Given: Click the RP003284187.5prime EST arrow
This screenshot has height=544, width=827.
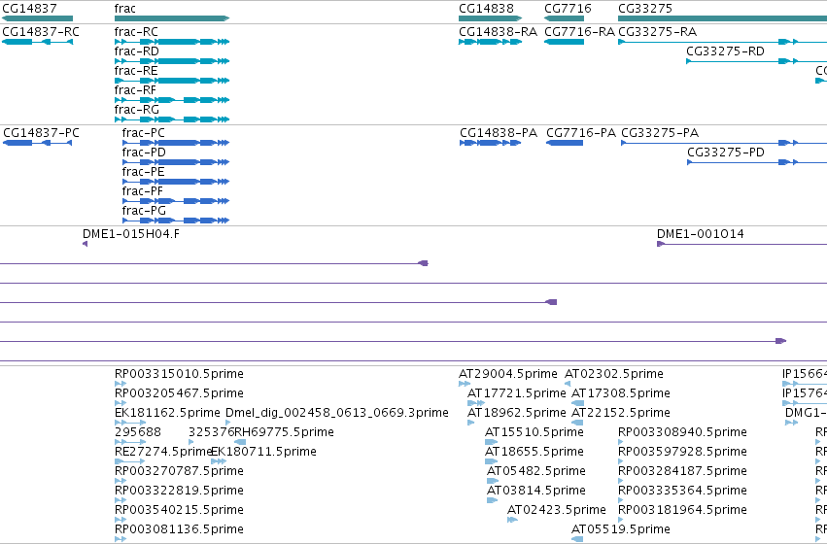Looking at the screenshot, I should coord(621,481).
